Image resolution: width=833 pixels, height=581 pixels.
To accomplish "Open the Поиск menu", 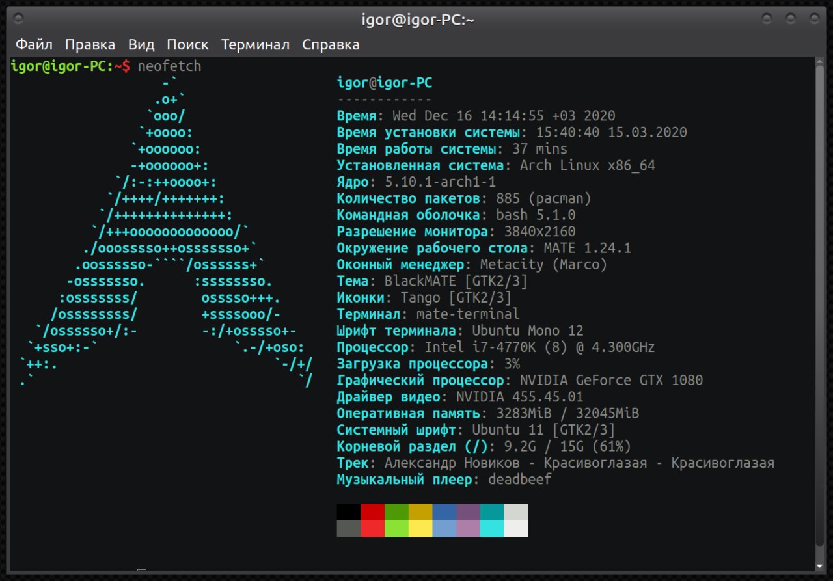I will click(x=187, y=45).
